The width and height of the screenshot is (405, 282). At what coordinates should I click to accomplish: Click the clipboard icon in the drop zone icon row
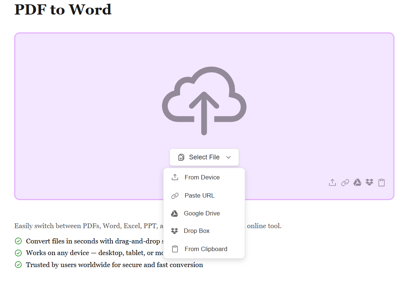click(381, 183)
